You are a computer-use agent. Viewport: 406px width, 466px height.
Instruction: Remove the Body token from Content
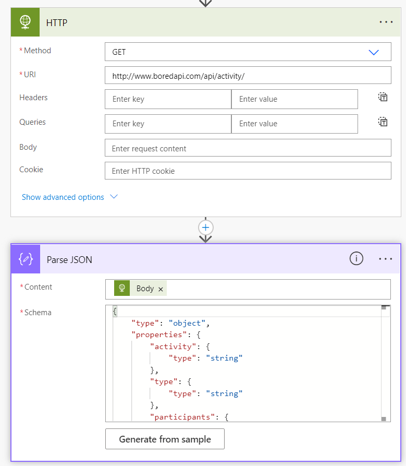161,289
